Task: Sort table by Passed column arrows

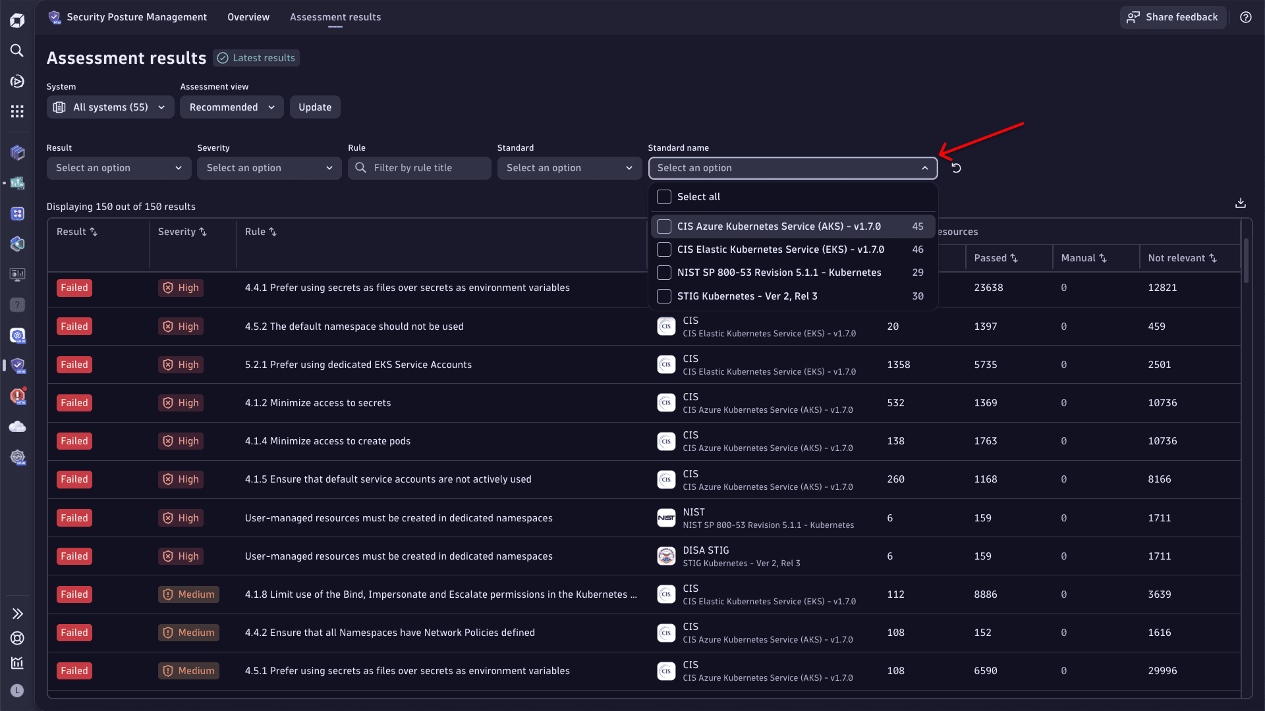Action: (1014, 258)
